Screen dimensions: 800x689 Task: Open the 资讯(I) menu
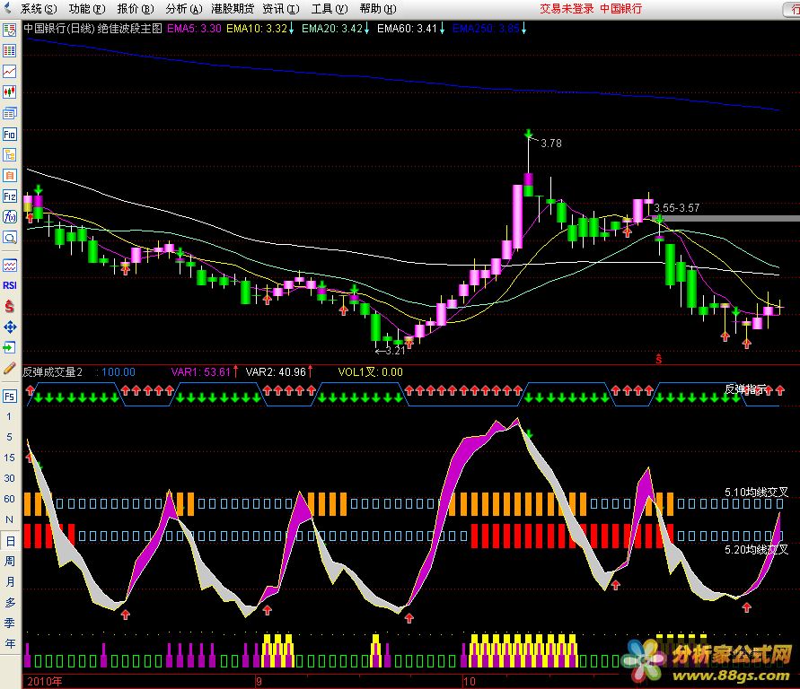281,9
